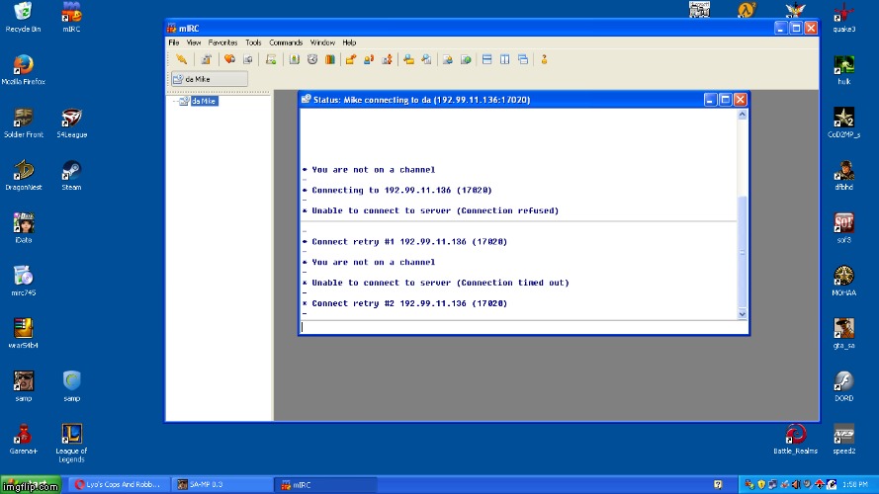Click the Connect lightning bolt toolbar icon
This screenshot has height=494, width=879.
pos(182,59)
